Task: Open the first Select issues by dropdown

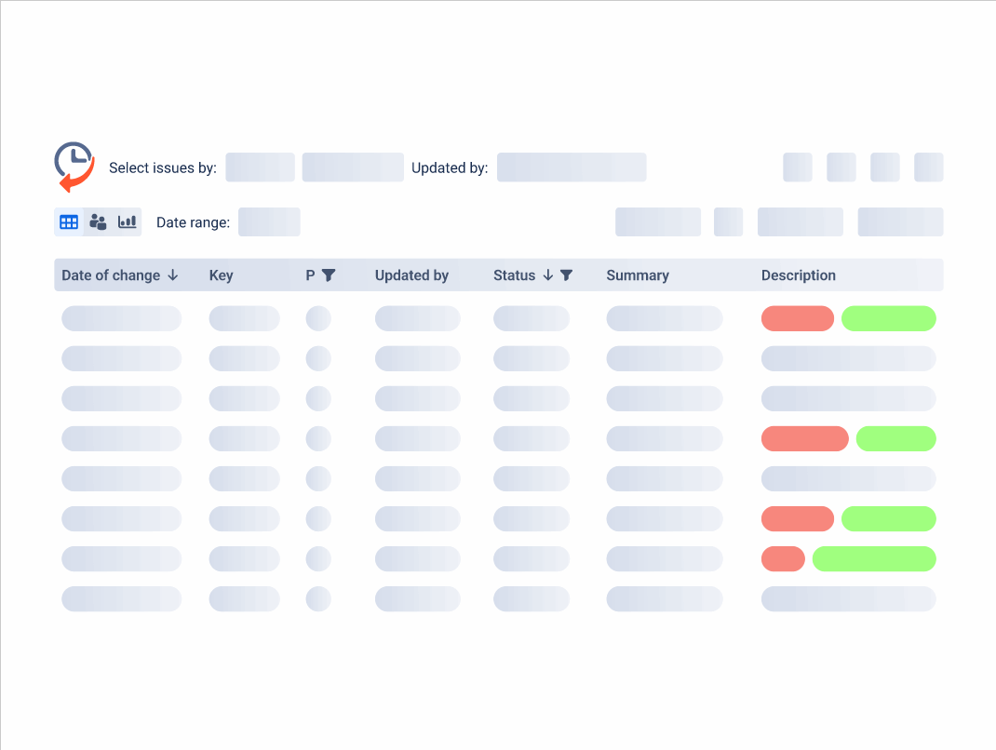Action: coord(260,167)
